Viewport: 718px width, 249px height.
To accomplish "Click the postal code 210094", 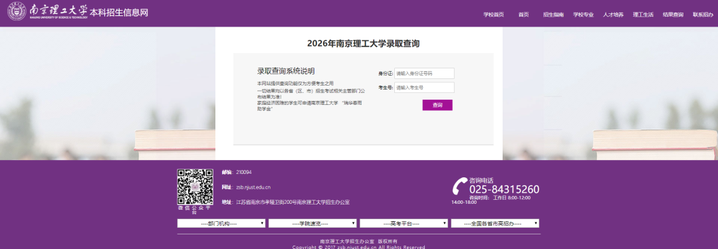I will (x=243, y=172).
